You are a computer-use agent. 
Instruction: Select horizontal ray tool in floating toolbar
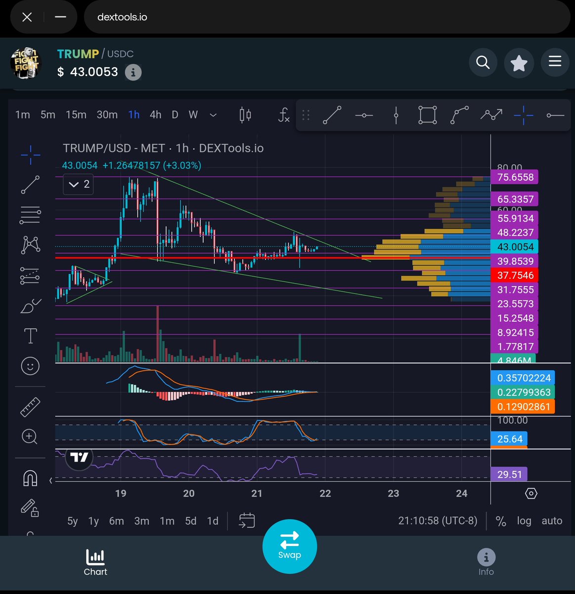click(555, 115)
